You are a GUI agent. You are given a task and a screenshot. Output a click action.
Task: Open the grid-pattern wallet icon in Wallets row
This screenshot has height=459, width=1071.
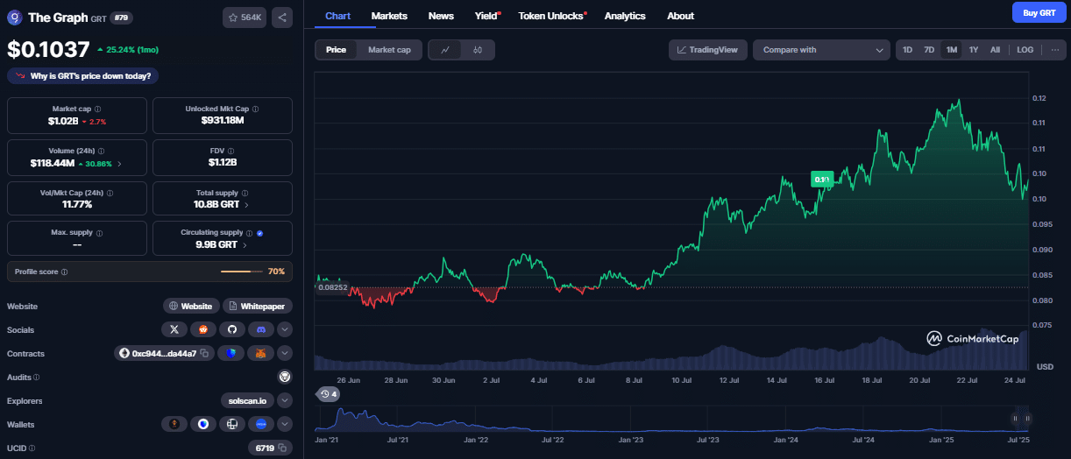(x=232, y=424)
